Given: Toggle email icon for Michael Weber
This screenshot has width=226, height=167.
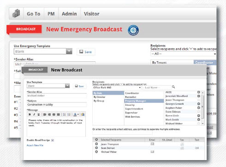Looking at the screenshot, I should (x=152, y=152).
